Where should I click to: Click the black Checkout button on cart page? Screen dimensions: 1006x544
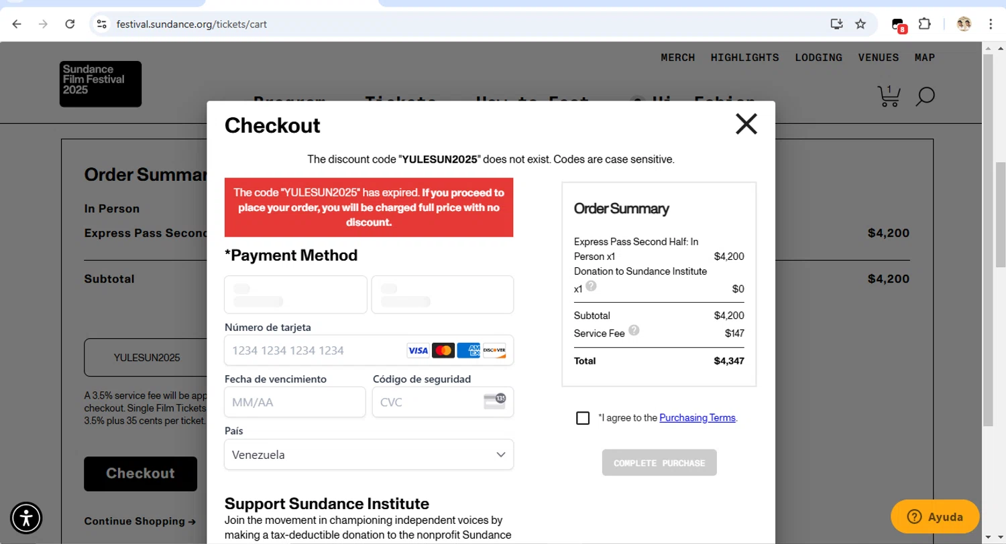[140, 474]
